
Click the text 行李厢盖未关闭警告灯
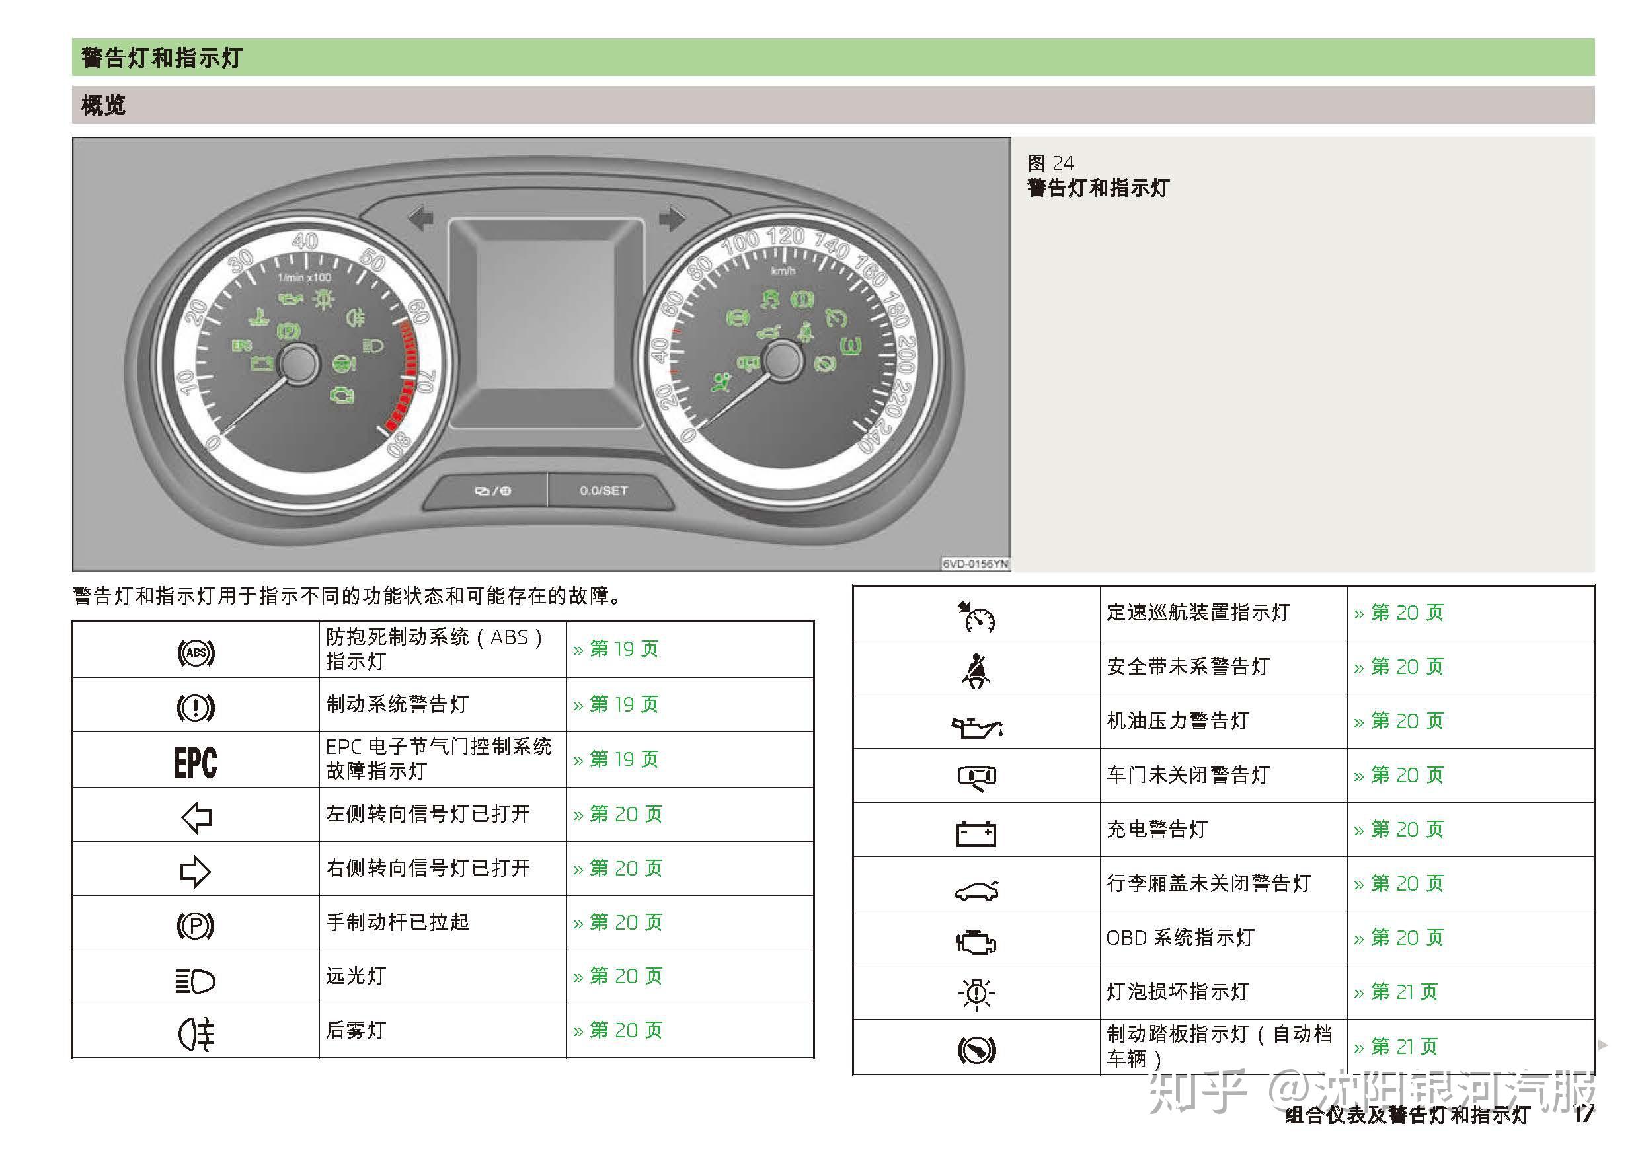pyautogui.click(x=1209, y=884)
